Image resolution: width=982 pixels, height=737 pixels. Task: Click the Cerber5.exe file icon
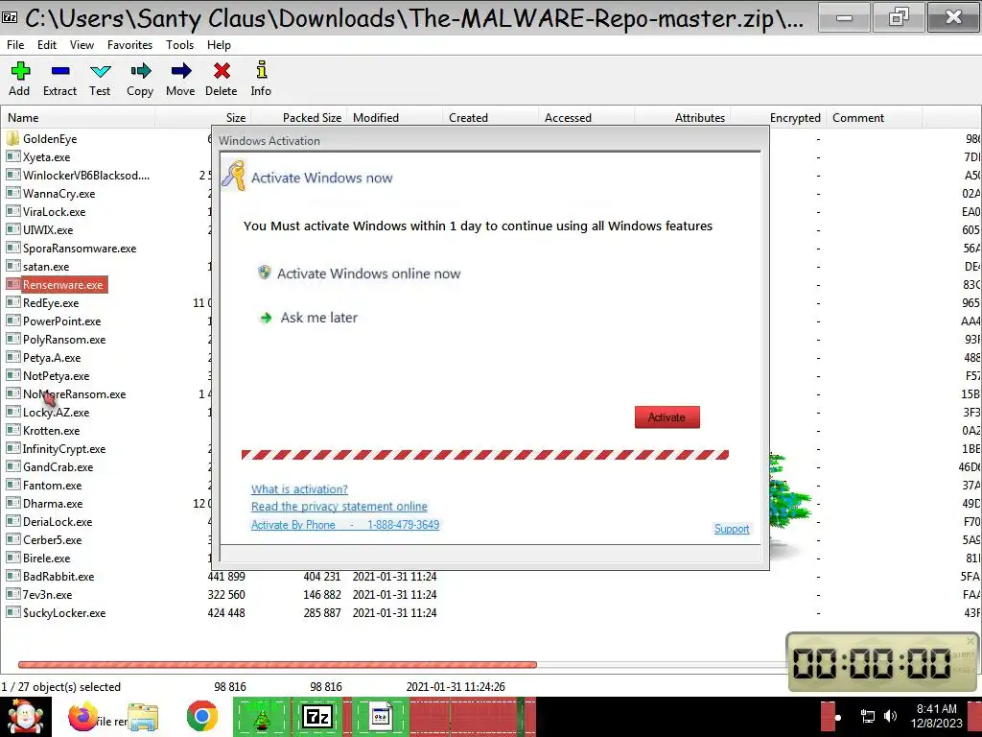point(13,539)
